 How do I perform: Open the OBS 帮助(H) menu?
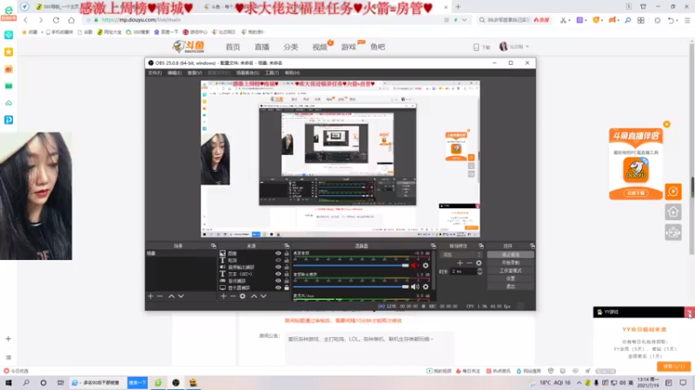click(292, 73)
